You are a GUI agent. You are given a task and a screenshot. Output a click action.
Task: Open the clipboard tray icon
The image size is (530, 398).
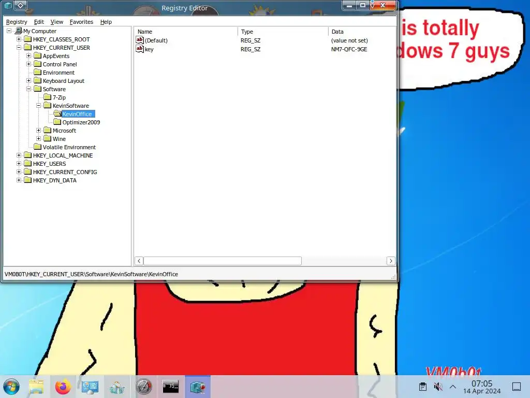coord(422,387)
